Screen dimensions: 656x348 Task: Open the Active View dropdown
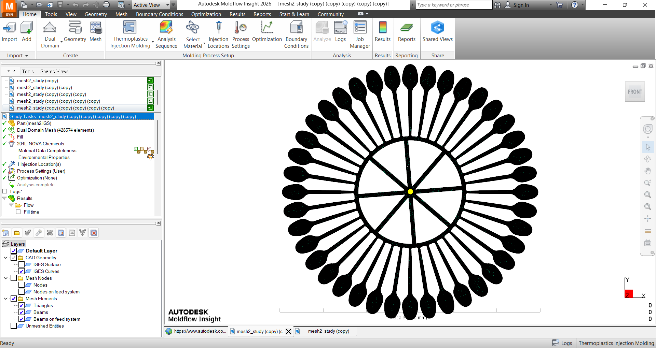167,5
